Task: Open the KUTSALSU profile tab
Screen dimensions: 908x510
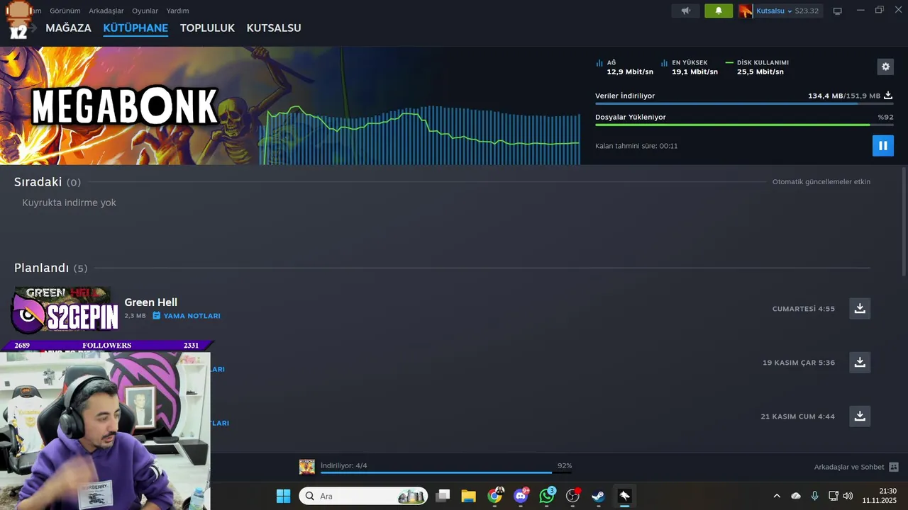Action: 274,28
